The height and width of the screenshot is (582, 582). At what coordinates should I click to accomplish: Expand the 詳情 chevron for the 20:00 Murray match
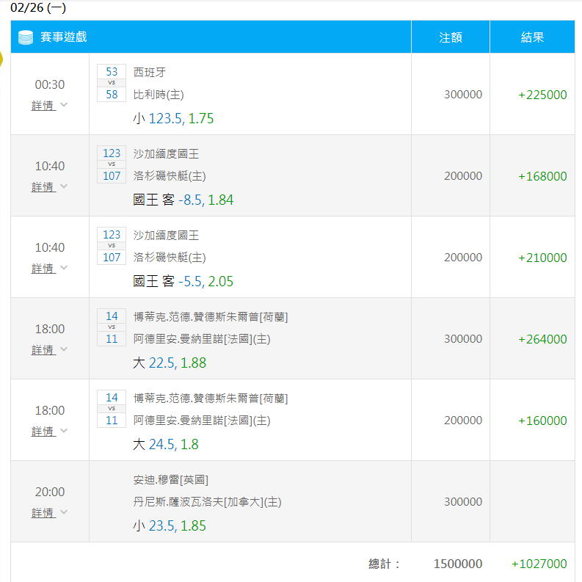coord(64,512)
